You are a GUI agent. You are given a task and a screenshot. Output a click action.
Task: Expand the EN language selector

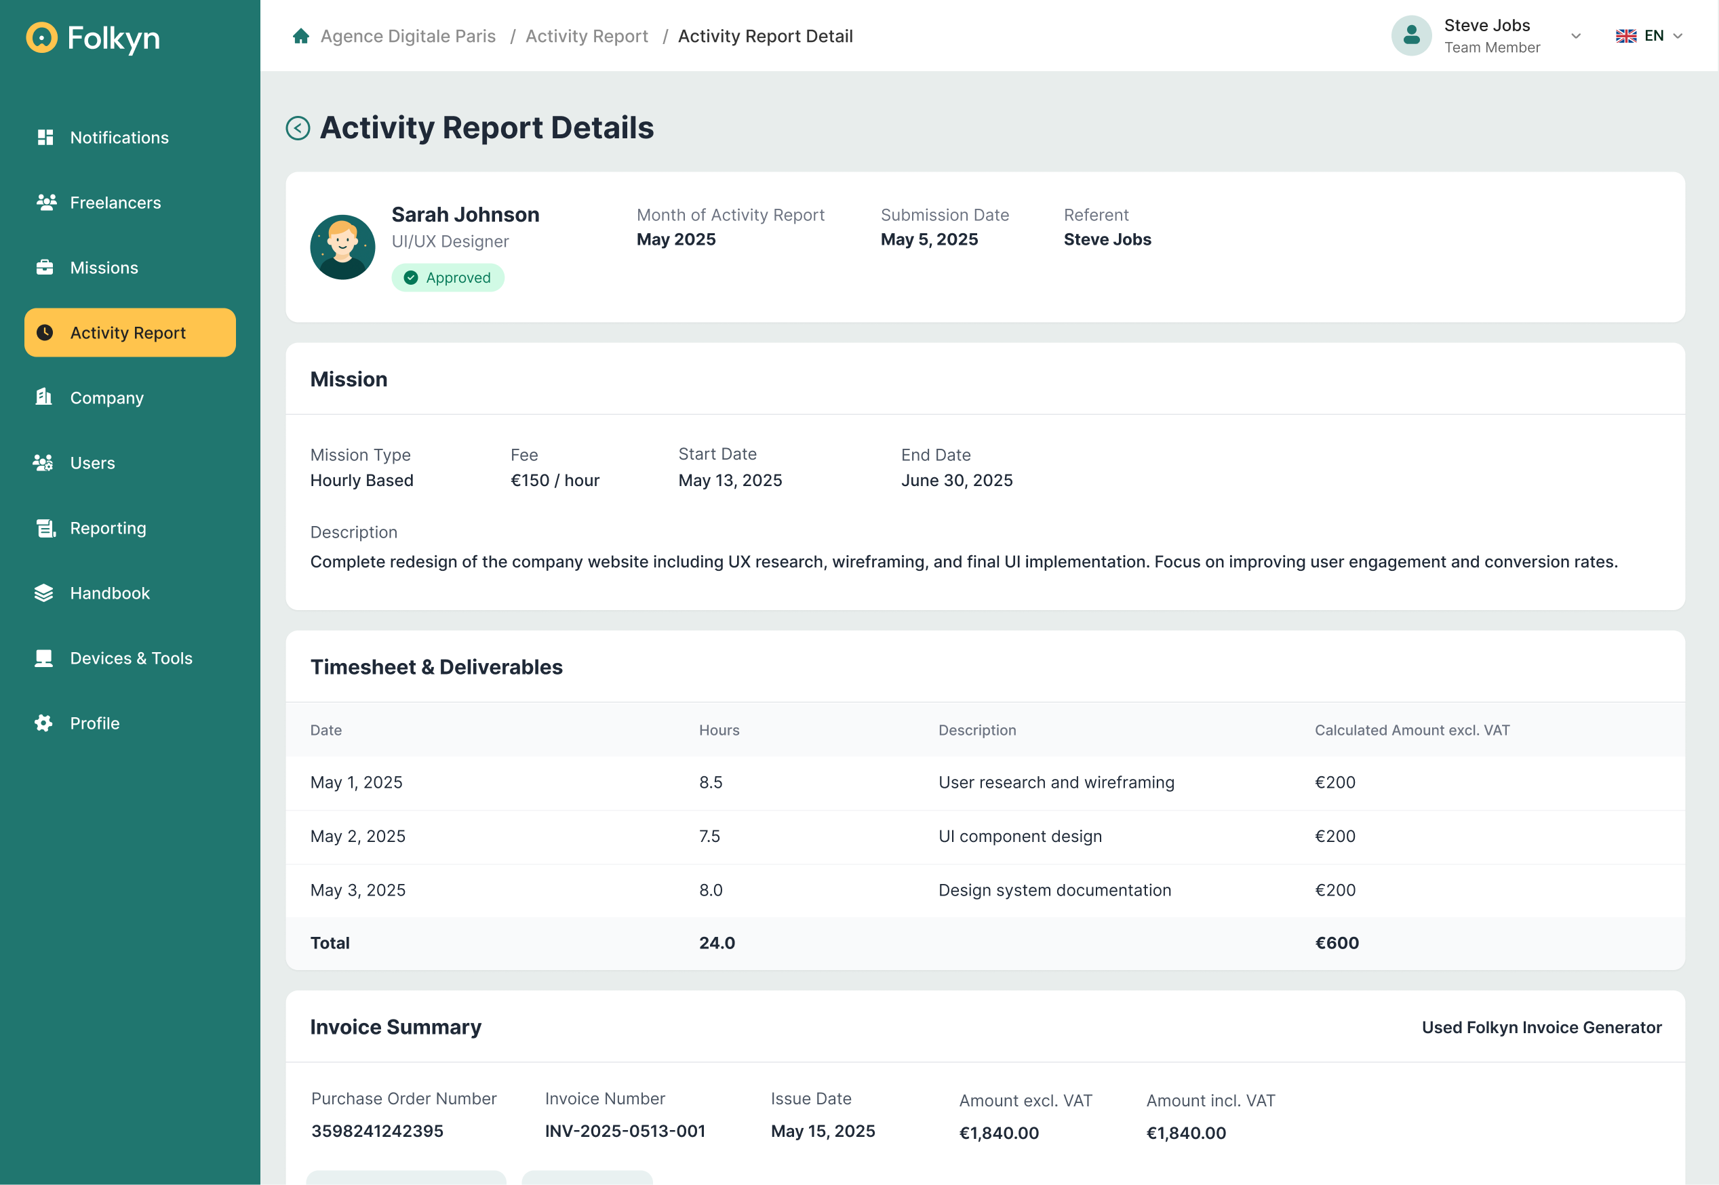1650,35
